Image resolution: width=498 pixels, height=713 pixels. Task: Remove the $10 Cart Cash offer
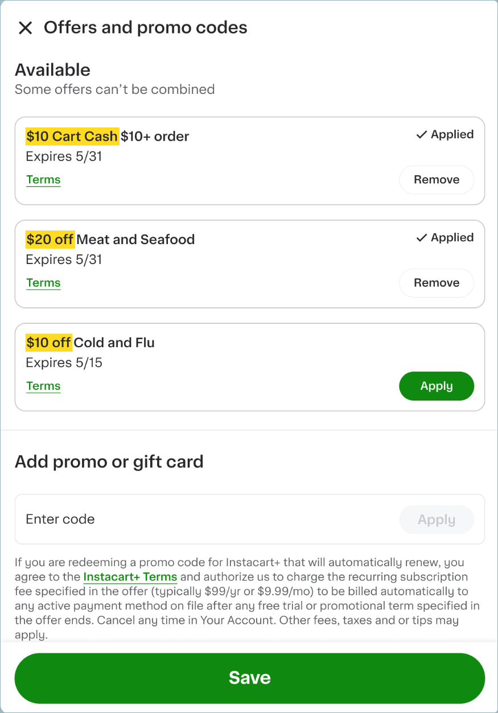436,179
